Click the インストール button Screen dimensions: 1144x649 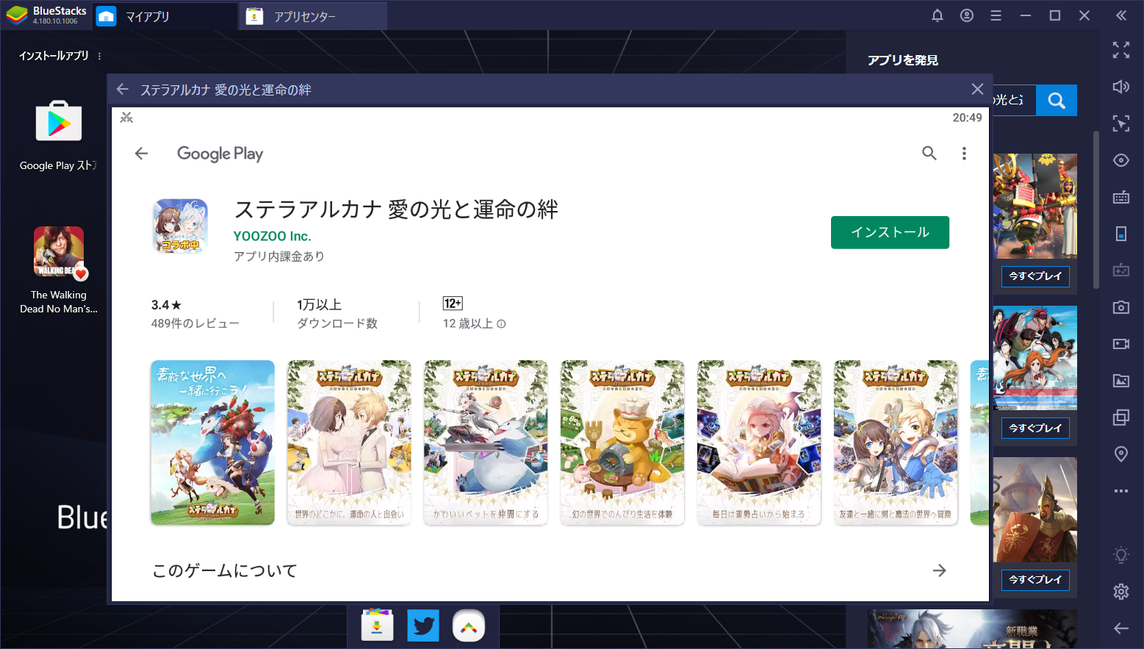[x=890, y=232]
